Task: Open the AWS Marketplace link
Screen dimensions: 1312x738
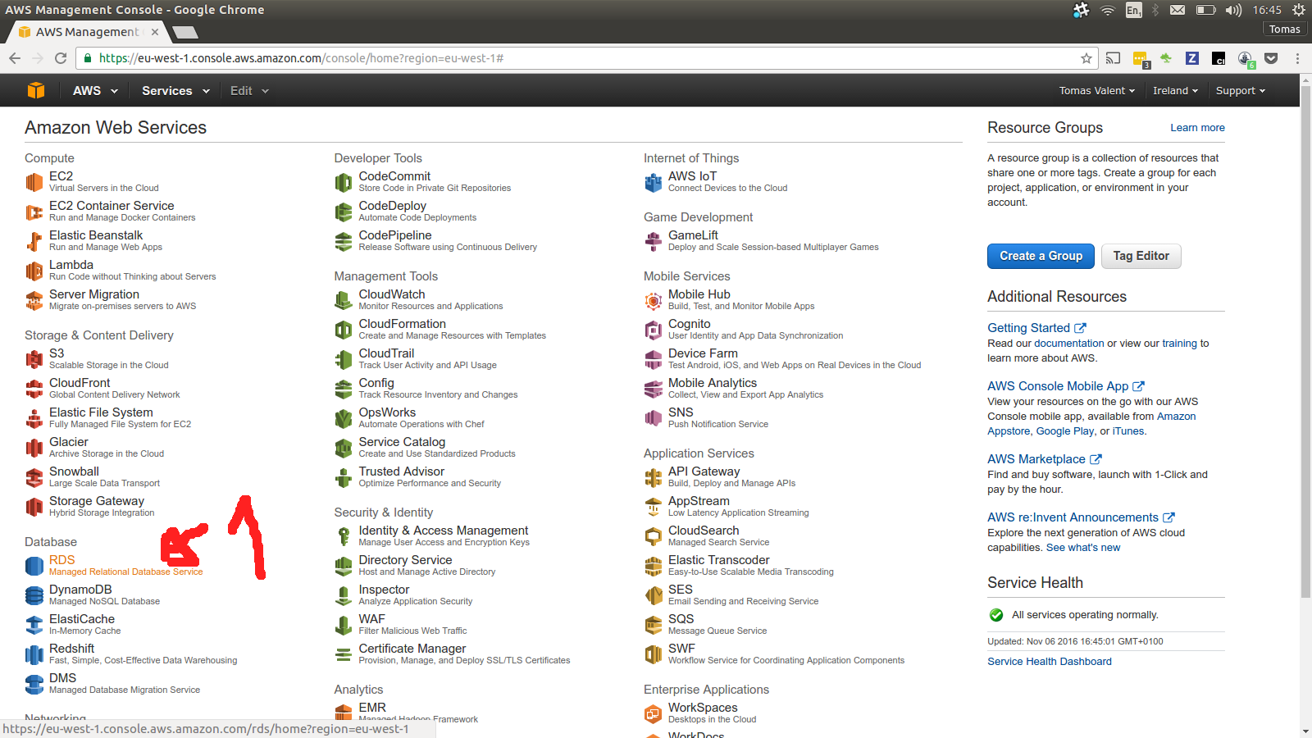Action: [1044, 459]
